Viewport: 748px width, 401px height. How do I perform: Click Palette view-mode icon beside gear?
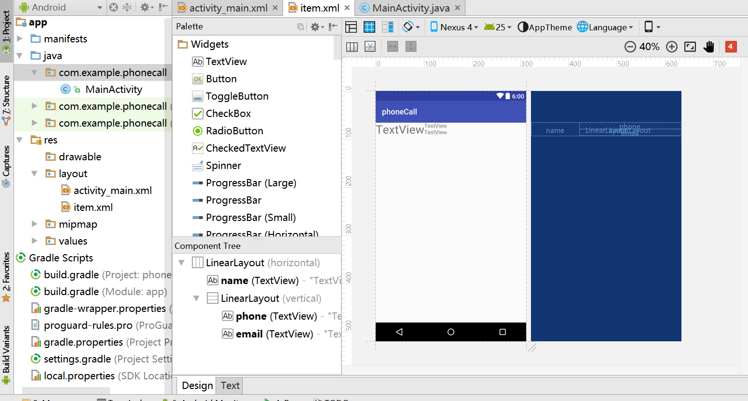click(300, 27)
